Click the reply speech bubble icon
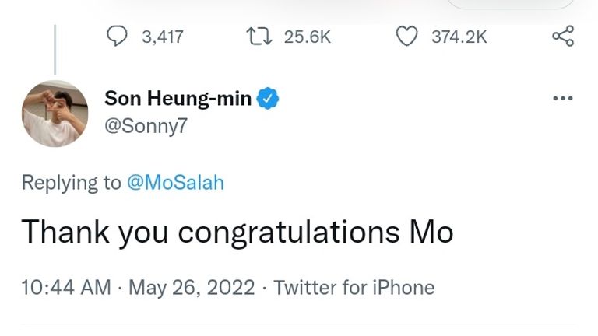 (x=116, y=36)
